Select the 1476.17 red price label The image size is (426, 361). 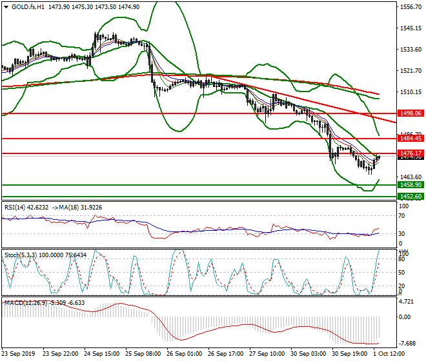[x=411, y=153]
